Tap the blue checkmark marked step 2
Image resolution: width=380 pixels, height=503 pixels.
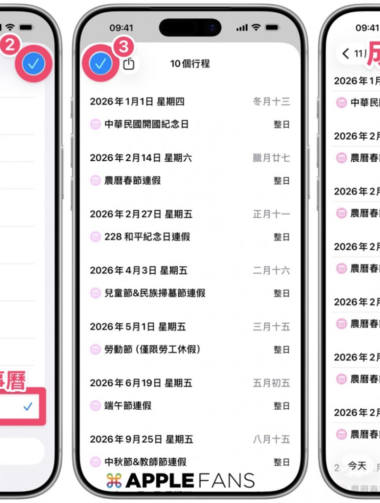point(33,64)
